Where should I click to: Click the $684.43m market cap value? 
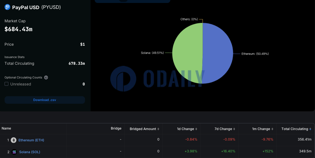coord(19,29)
